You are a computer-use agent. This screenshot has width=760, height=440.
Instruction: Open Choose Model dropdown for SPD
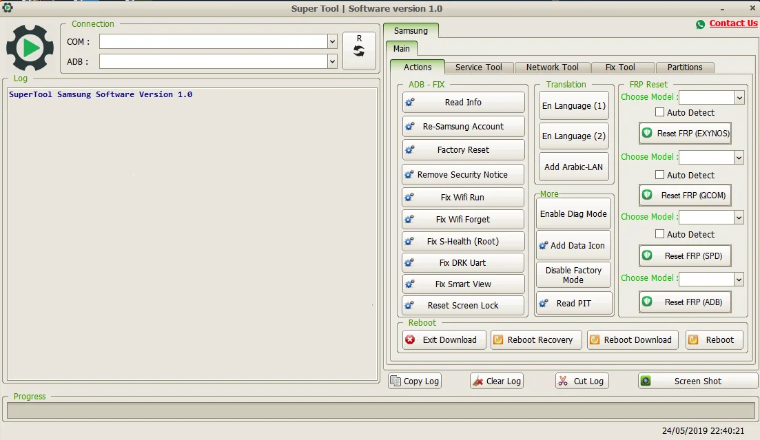(x=739, y=218)
